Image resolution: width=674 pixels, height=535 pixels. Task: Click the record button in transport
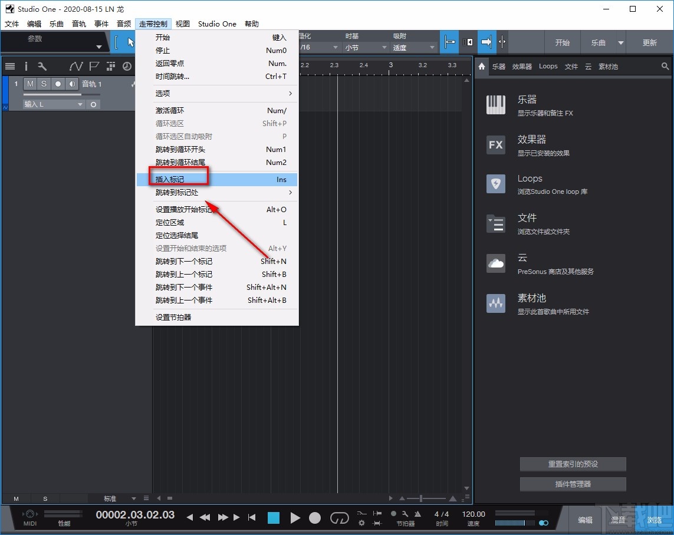(x=315, y=518)
